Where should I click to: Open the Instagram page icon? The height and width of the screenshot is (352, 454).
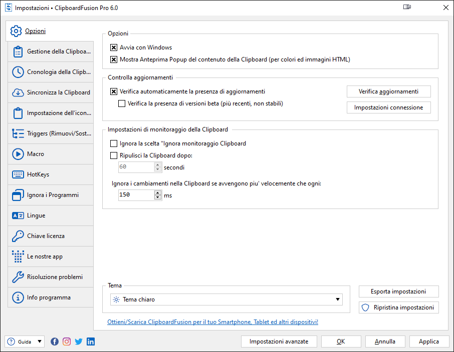pyautogui.click(x=67, y=341)
